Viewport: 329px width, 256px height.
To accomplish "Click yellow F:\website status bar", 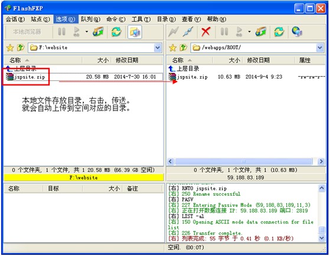I will tap(83, 178).
